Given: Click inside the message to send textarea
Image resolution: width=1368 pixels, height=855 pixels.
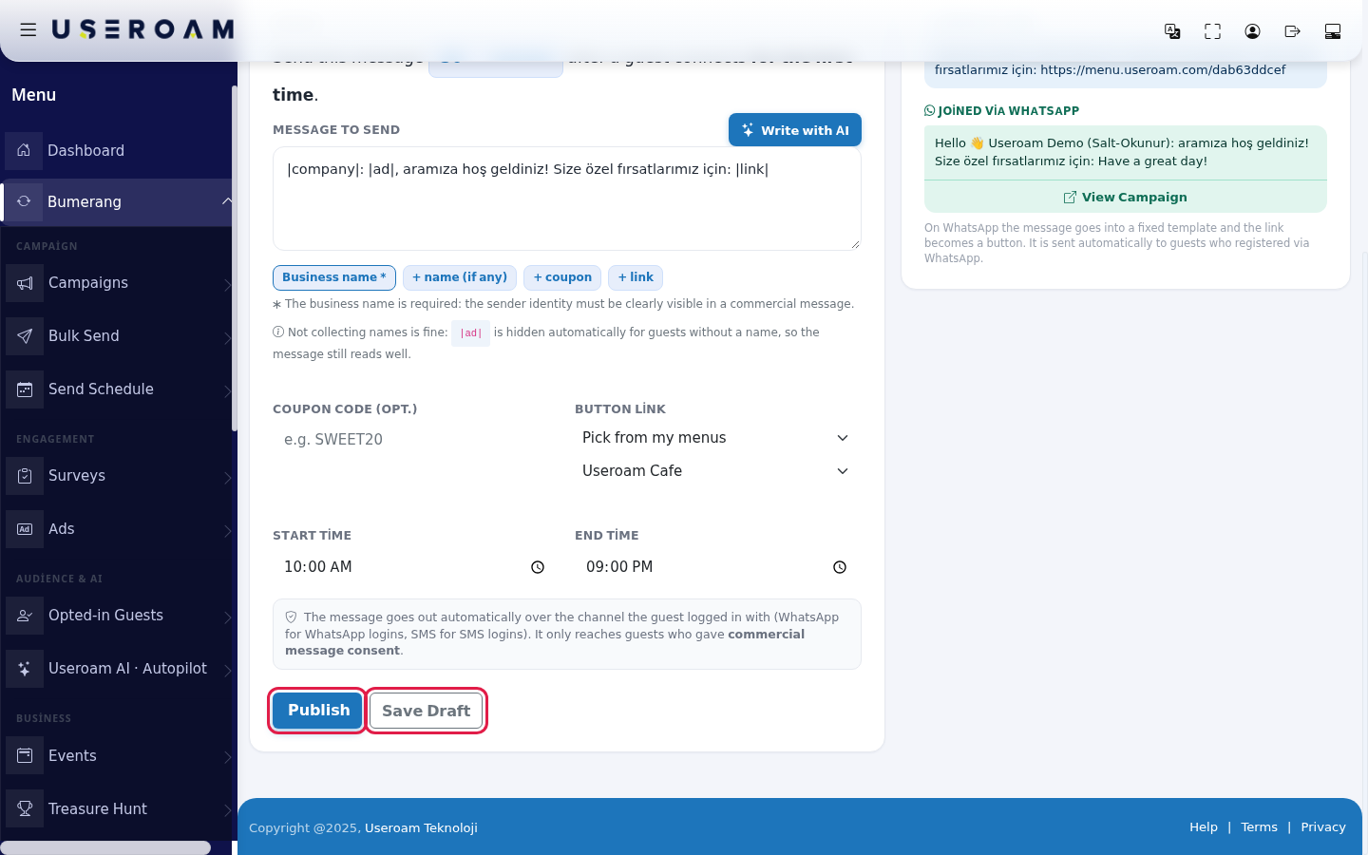Looking at the screenshot, I should tap(567, 199).
